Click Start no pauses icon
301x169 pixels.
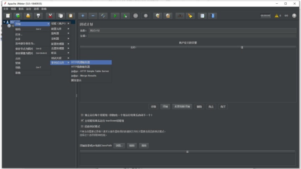click(125, 16)
